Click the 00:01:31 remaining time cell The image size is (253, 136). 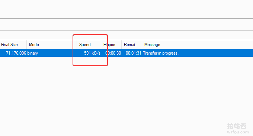[x=134, y=53]
